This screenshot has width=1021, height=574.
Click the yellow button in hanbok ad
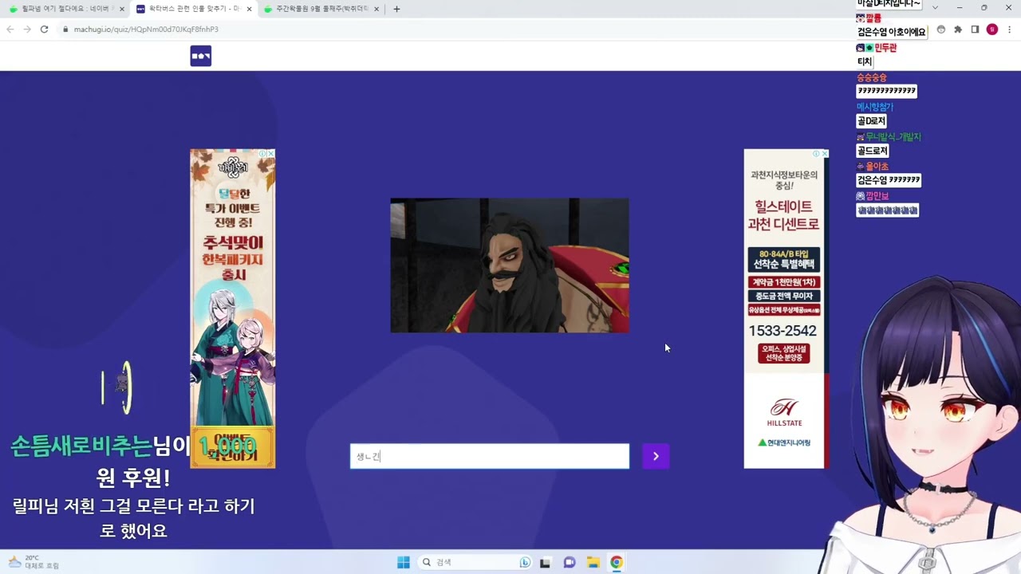point(232,446)
